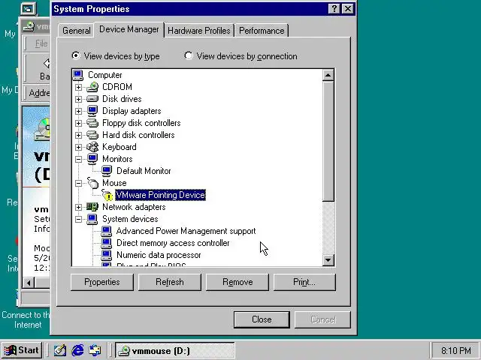This screenshot has width=481, height=360.
Task: Expand the Display adapters node
Action: pos(78,111)
